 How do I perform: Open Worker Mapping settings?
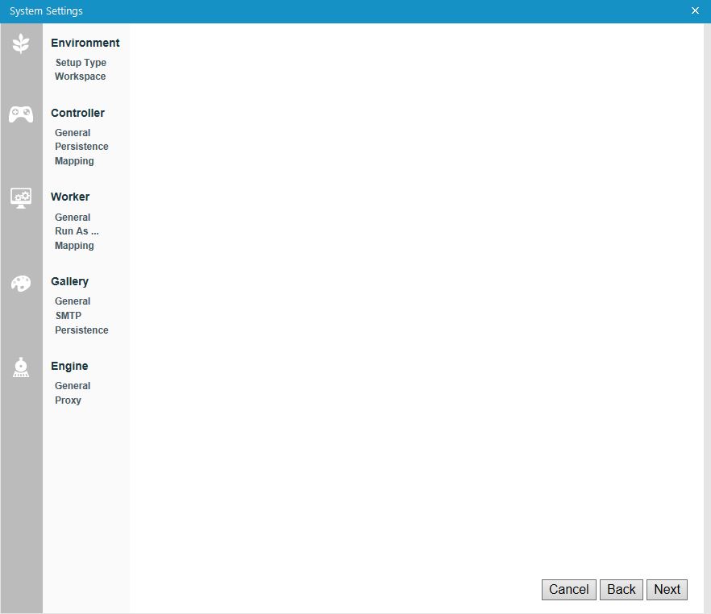[74, 245]
